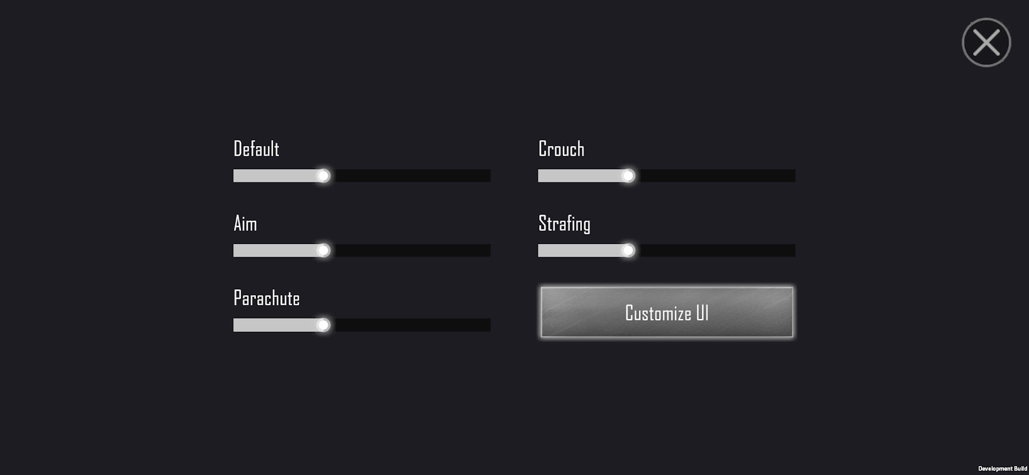This screenshot has width=1029, height=475.
Task: Click the dark unfilled part of Default slider
Action: pos(413,176)
